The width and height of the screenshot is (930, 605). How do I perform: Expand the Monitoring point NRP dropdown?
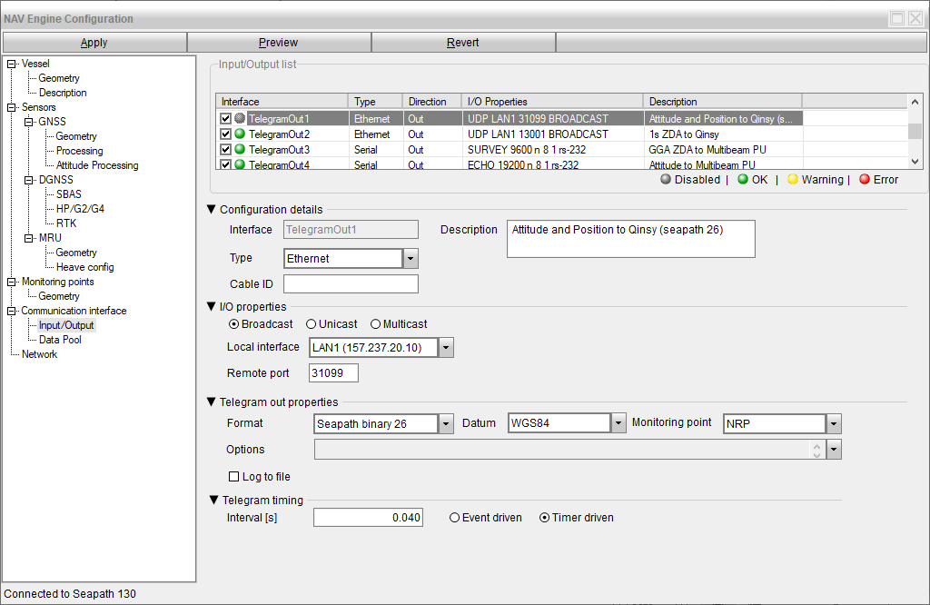point(834,423)
